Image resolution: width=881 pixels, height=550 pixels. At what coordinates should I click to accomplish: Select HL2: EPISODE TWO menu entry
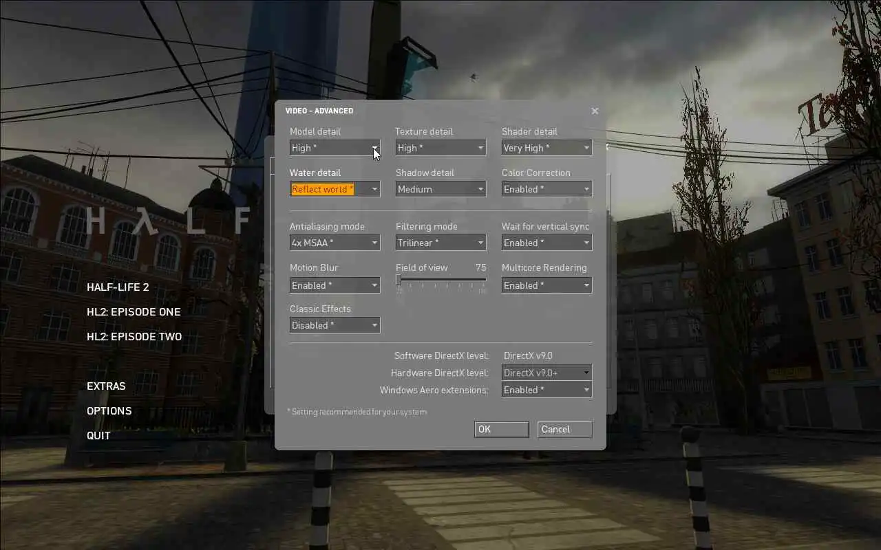click(x=134, y=337)
